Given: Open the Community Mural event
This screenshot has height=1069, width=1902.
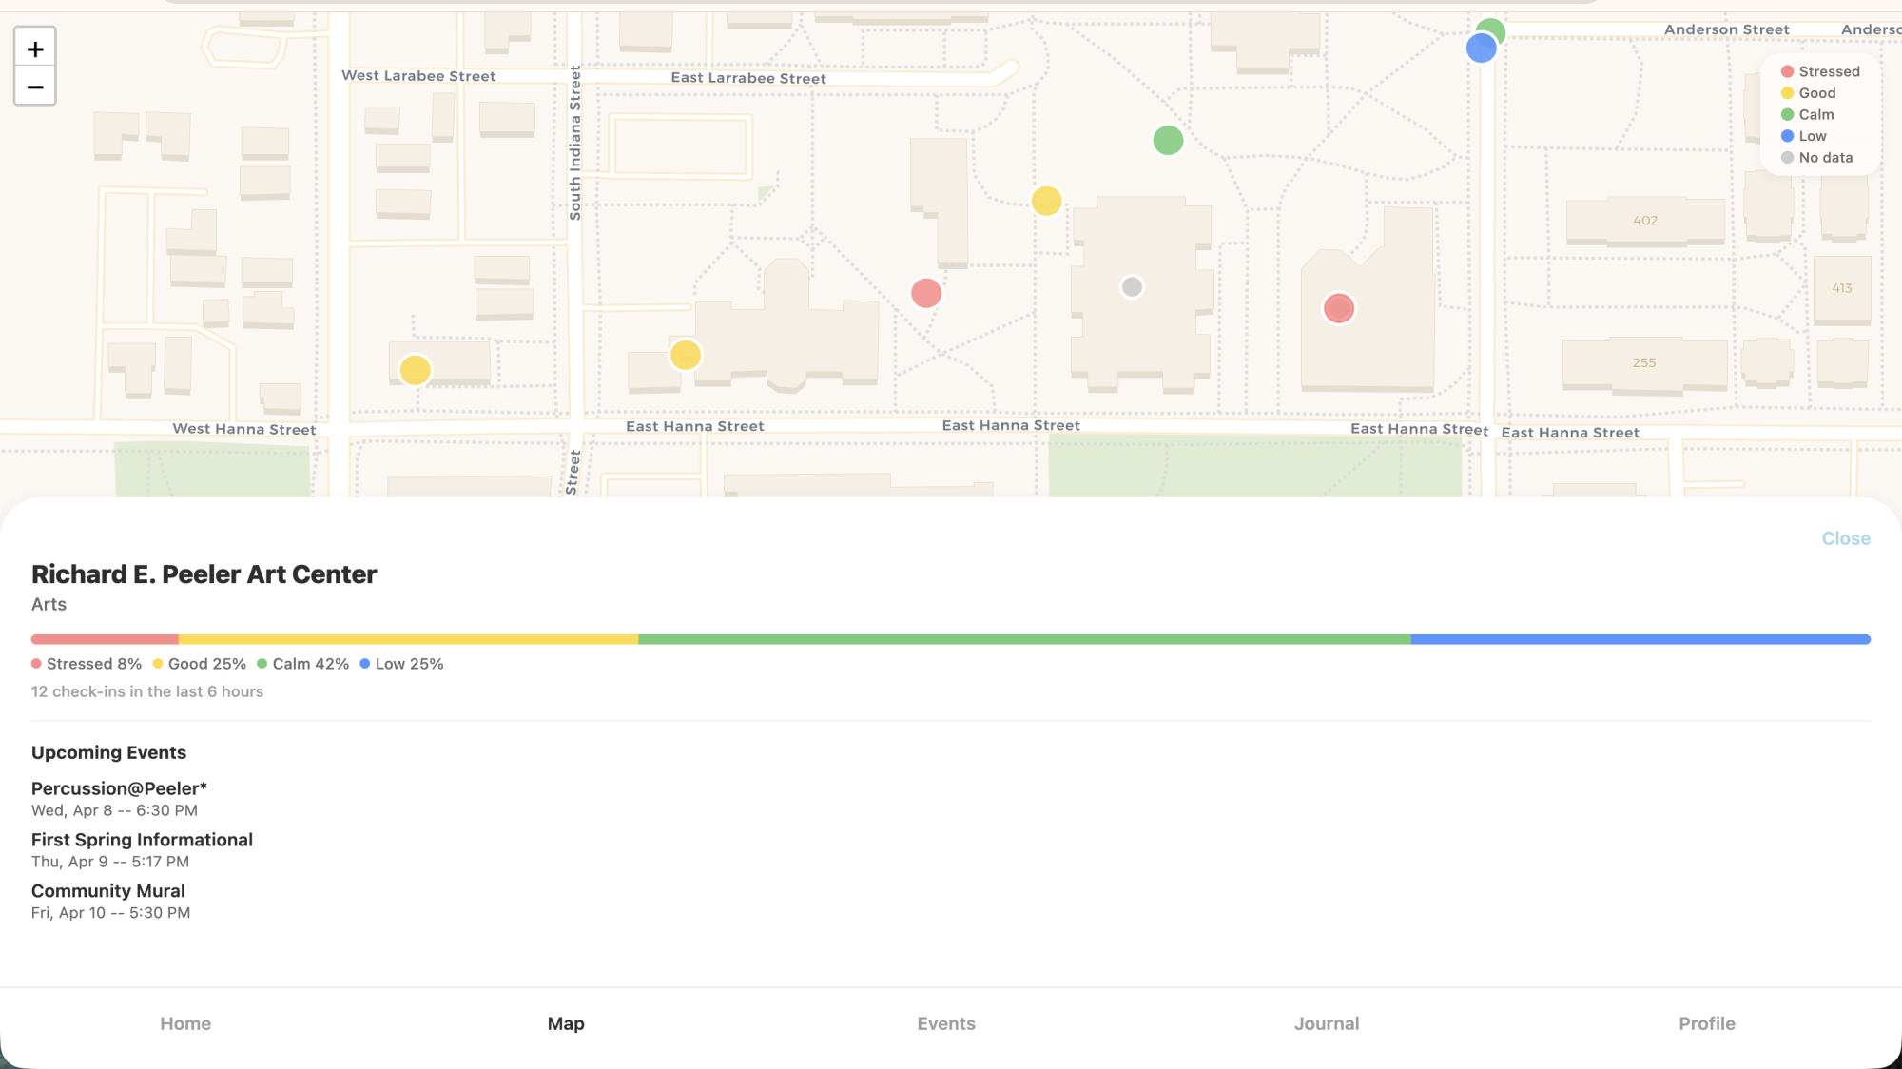Looking at the screenshot, I should coord(110,901).
